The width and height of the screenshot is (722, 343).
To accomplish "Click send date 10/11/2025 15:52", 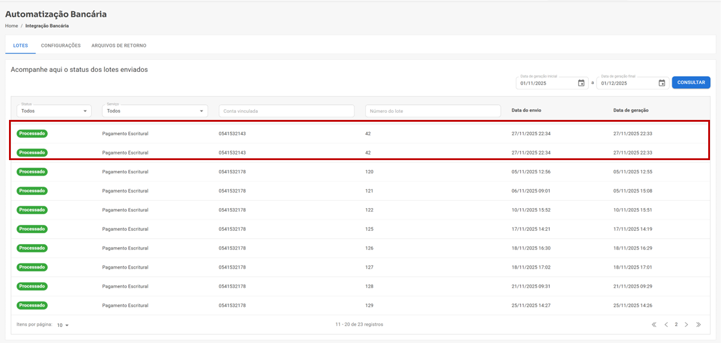I will [531, 210].
